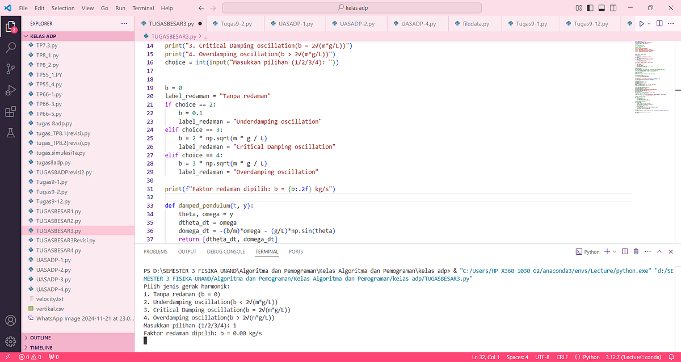Screen dimensions: 681x362
Task: Open the Testing view
Action: [10, 133]
